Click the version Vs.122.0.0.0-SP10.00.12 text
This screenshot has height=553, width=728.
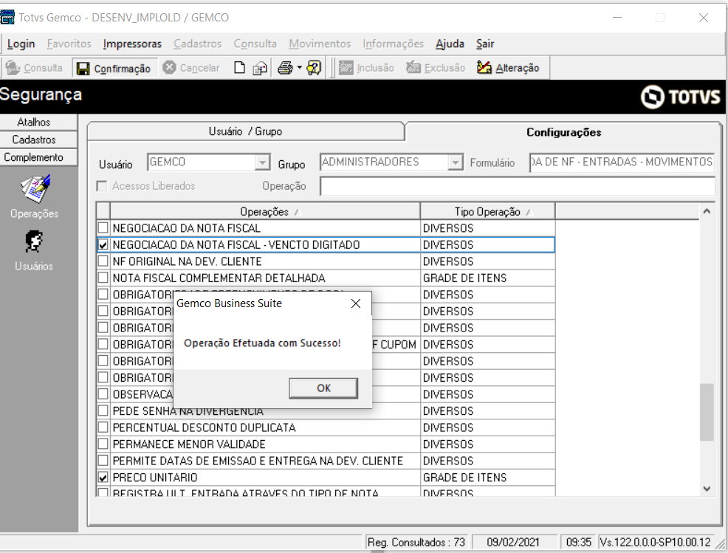pos(655,543)
